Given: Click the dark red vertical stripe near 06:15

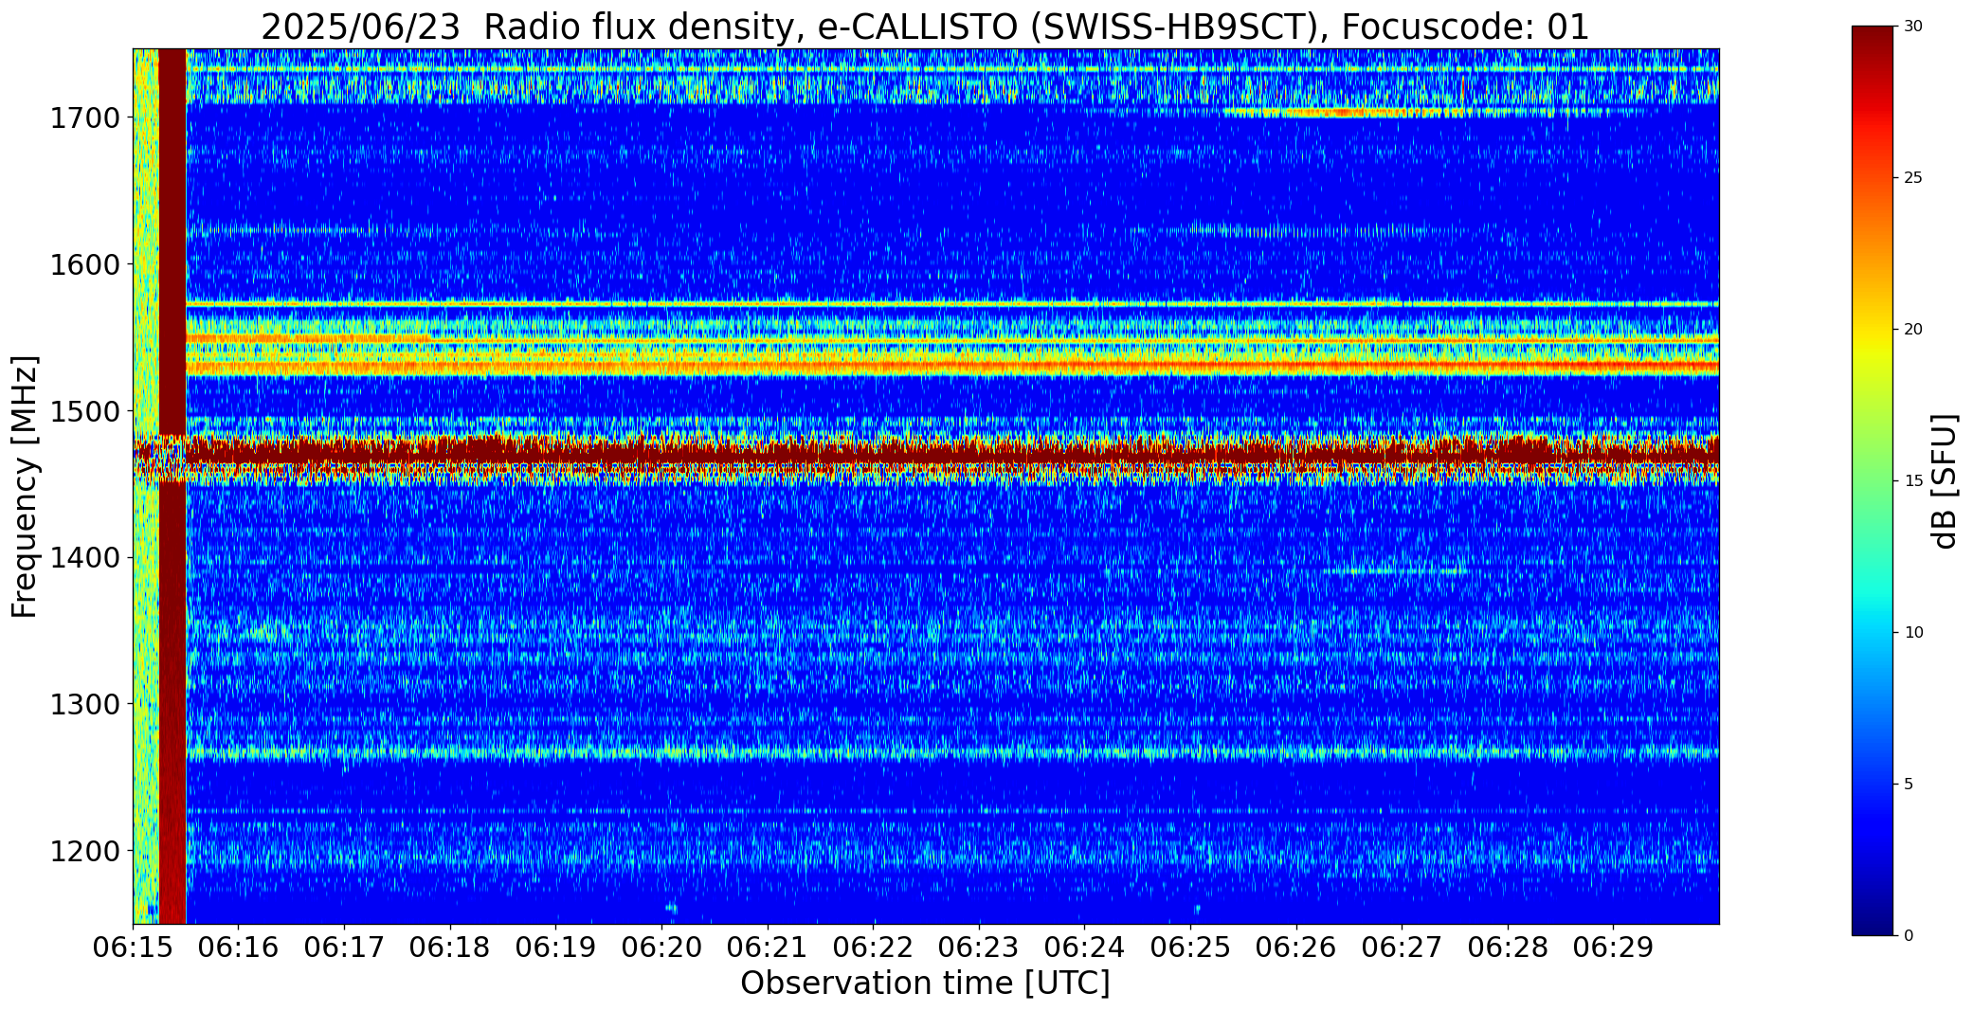Looking at the screenshot, I should tap(172, 486).
